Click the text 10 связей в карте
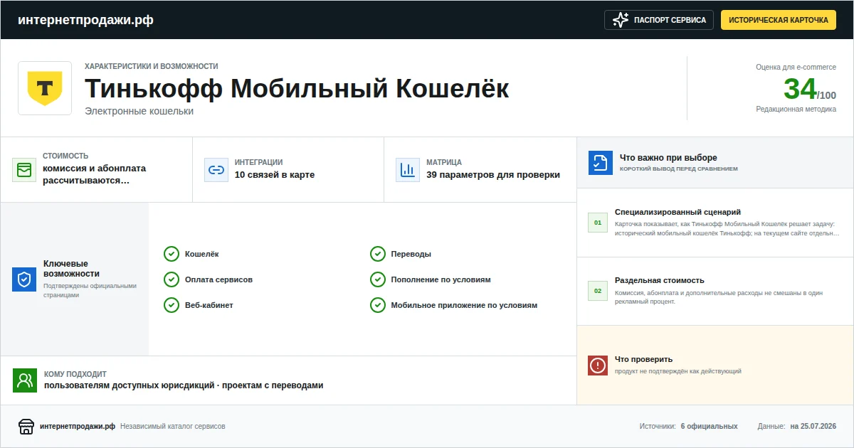Viewport: 854px width, 448px height. pyautogui.click(x=275, y=175)
